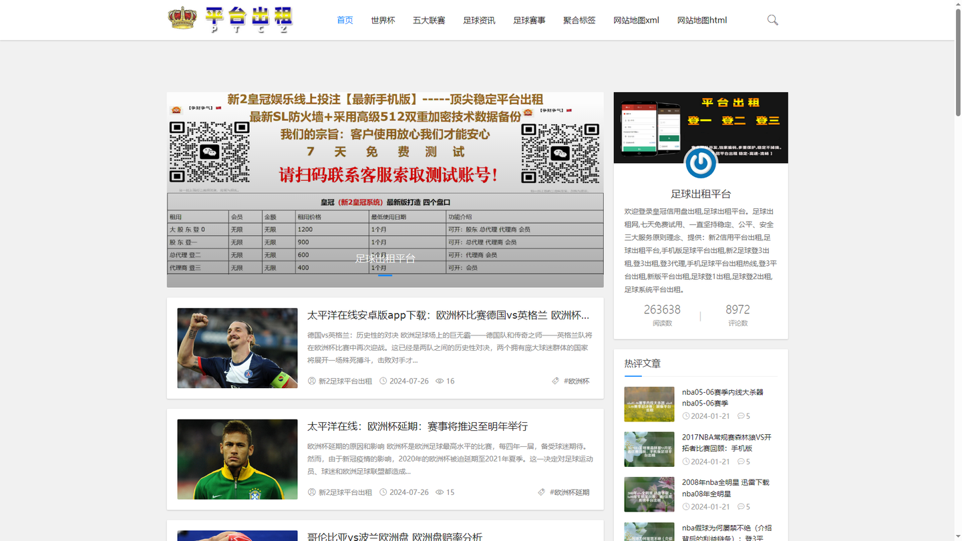962x541 pixels.
Task: Click #欧洲杯 tag link
Action: (577, 381)
